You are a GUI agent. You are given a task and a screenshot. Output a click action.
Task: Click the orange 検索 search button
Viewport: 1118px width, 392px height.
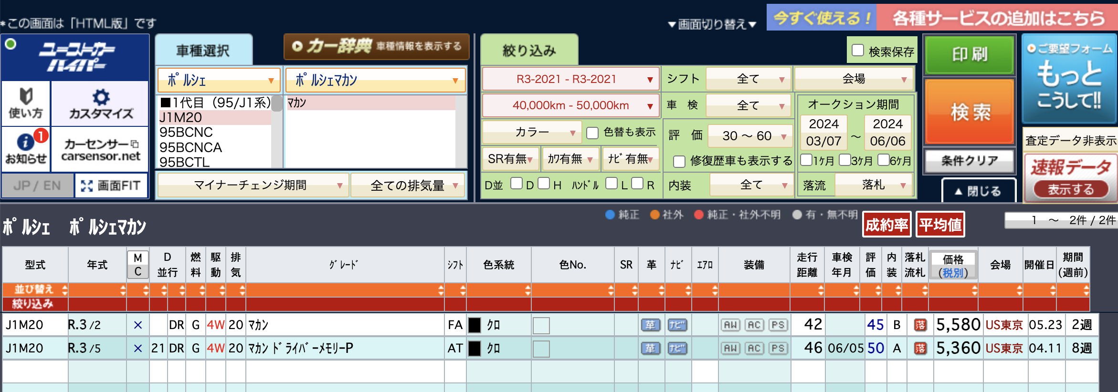970,112
